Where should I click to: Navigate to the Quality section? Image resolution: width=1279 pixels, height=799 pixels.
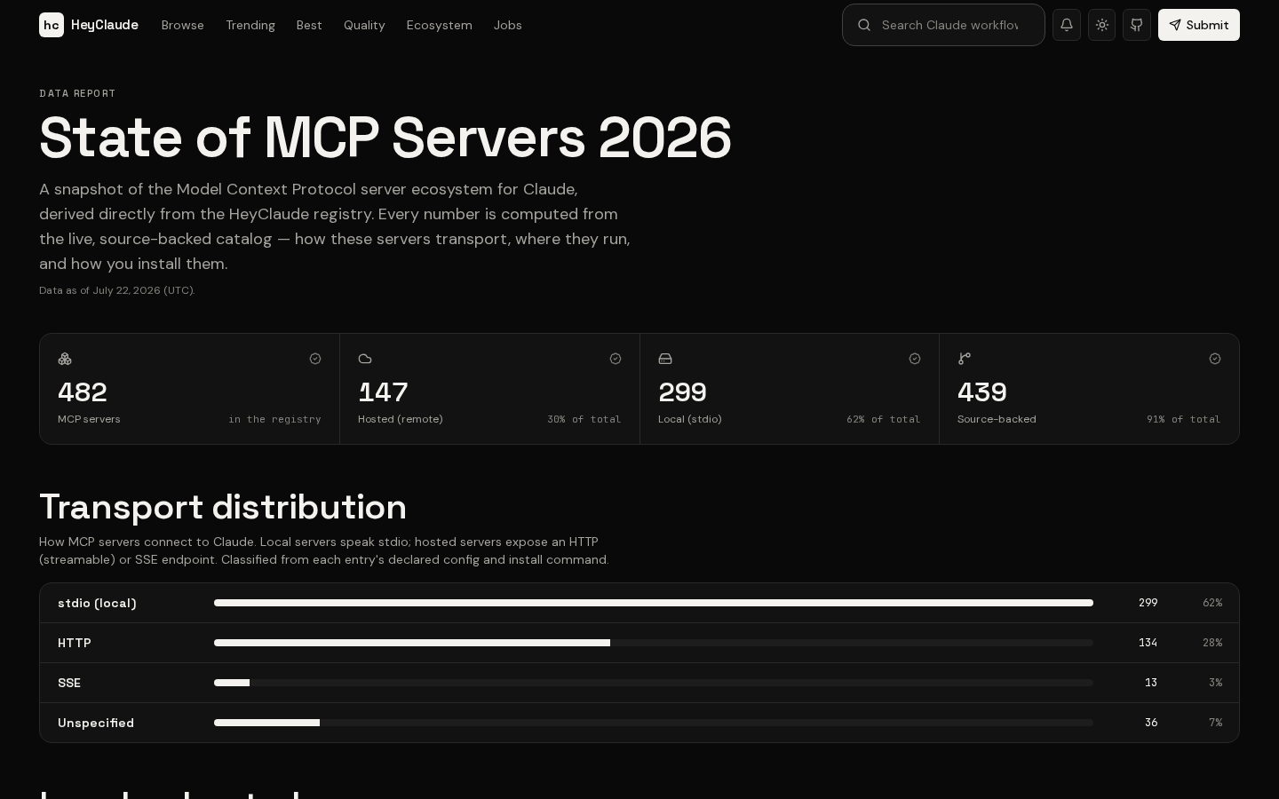tap(364, 25)
